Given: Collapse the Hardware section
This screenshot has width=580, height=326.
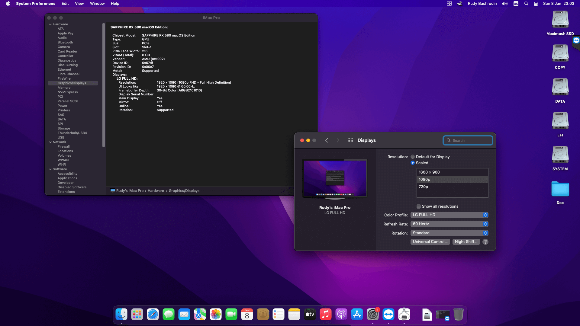Looking at the screenshot, I should [50, 24].
